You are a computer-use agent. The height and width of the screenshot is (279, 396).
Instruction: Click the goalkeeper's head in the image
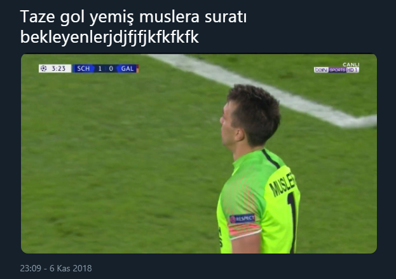tap(250, 116)
